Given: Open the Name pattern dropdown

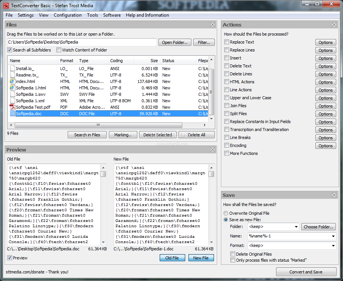Looking at the screenshot, I should pyautogui.click(x=333, y=236).
